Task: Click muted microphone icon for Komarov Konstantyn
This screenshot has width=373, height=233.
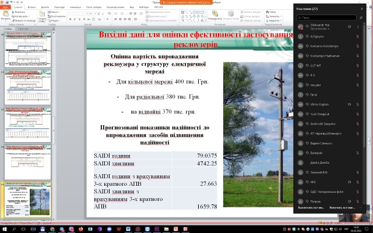Action: point(357,46)
